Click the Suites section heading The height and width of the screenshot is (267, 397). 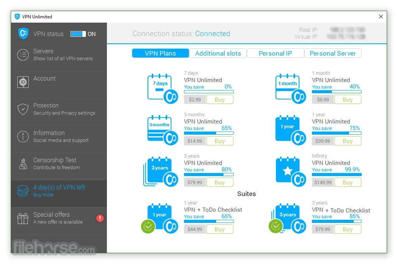(246, 194)
